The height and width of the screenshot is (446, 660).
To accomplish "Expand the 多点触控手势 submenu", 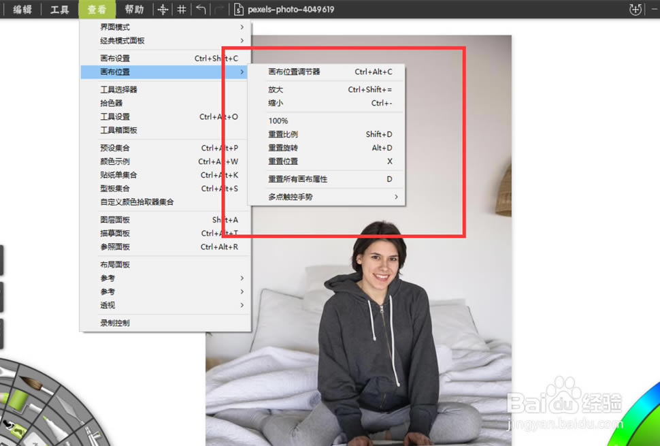I will click(327, 197).
